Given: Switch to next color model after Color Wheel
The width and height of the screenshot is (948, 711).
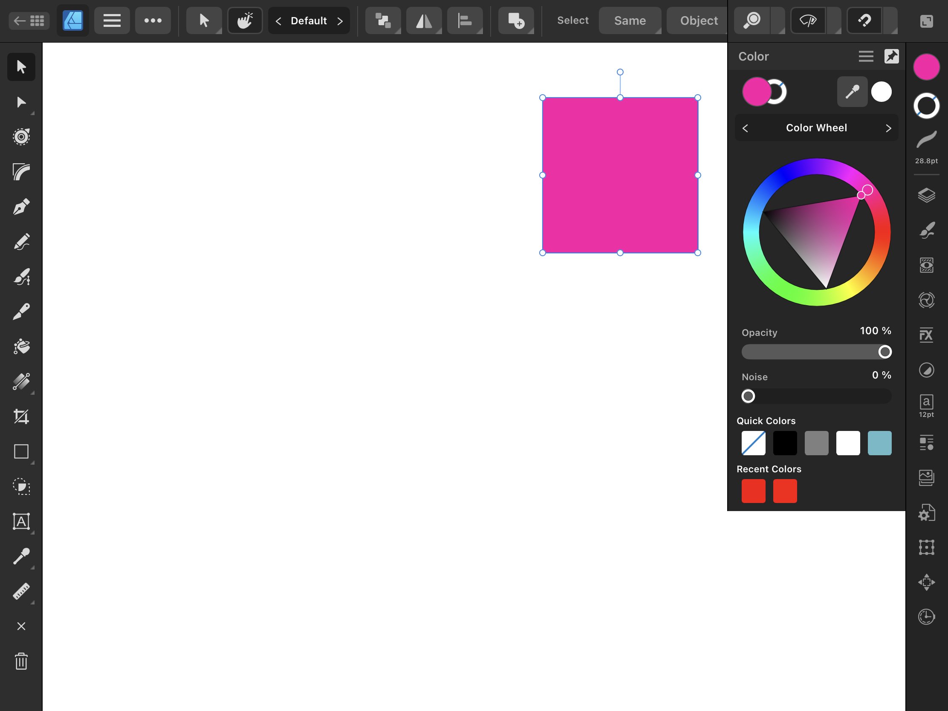Looking at the screenshot, I should 888,128.
